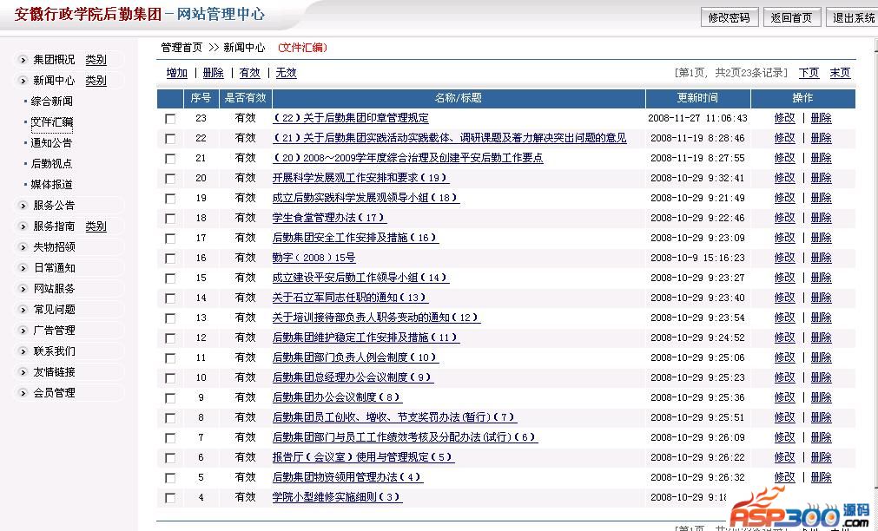Click the arrow icon next to 联系我们
This screenshot has width=878, height=531.
tap(23, 351)
